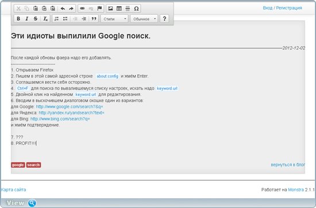Screen dimensions: 316x208
Task: Click the View magnifier button
Action: pos(32,203)
